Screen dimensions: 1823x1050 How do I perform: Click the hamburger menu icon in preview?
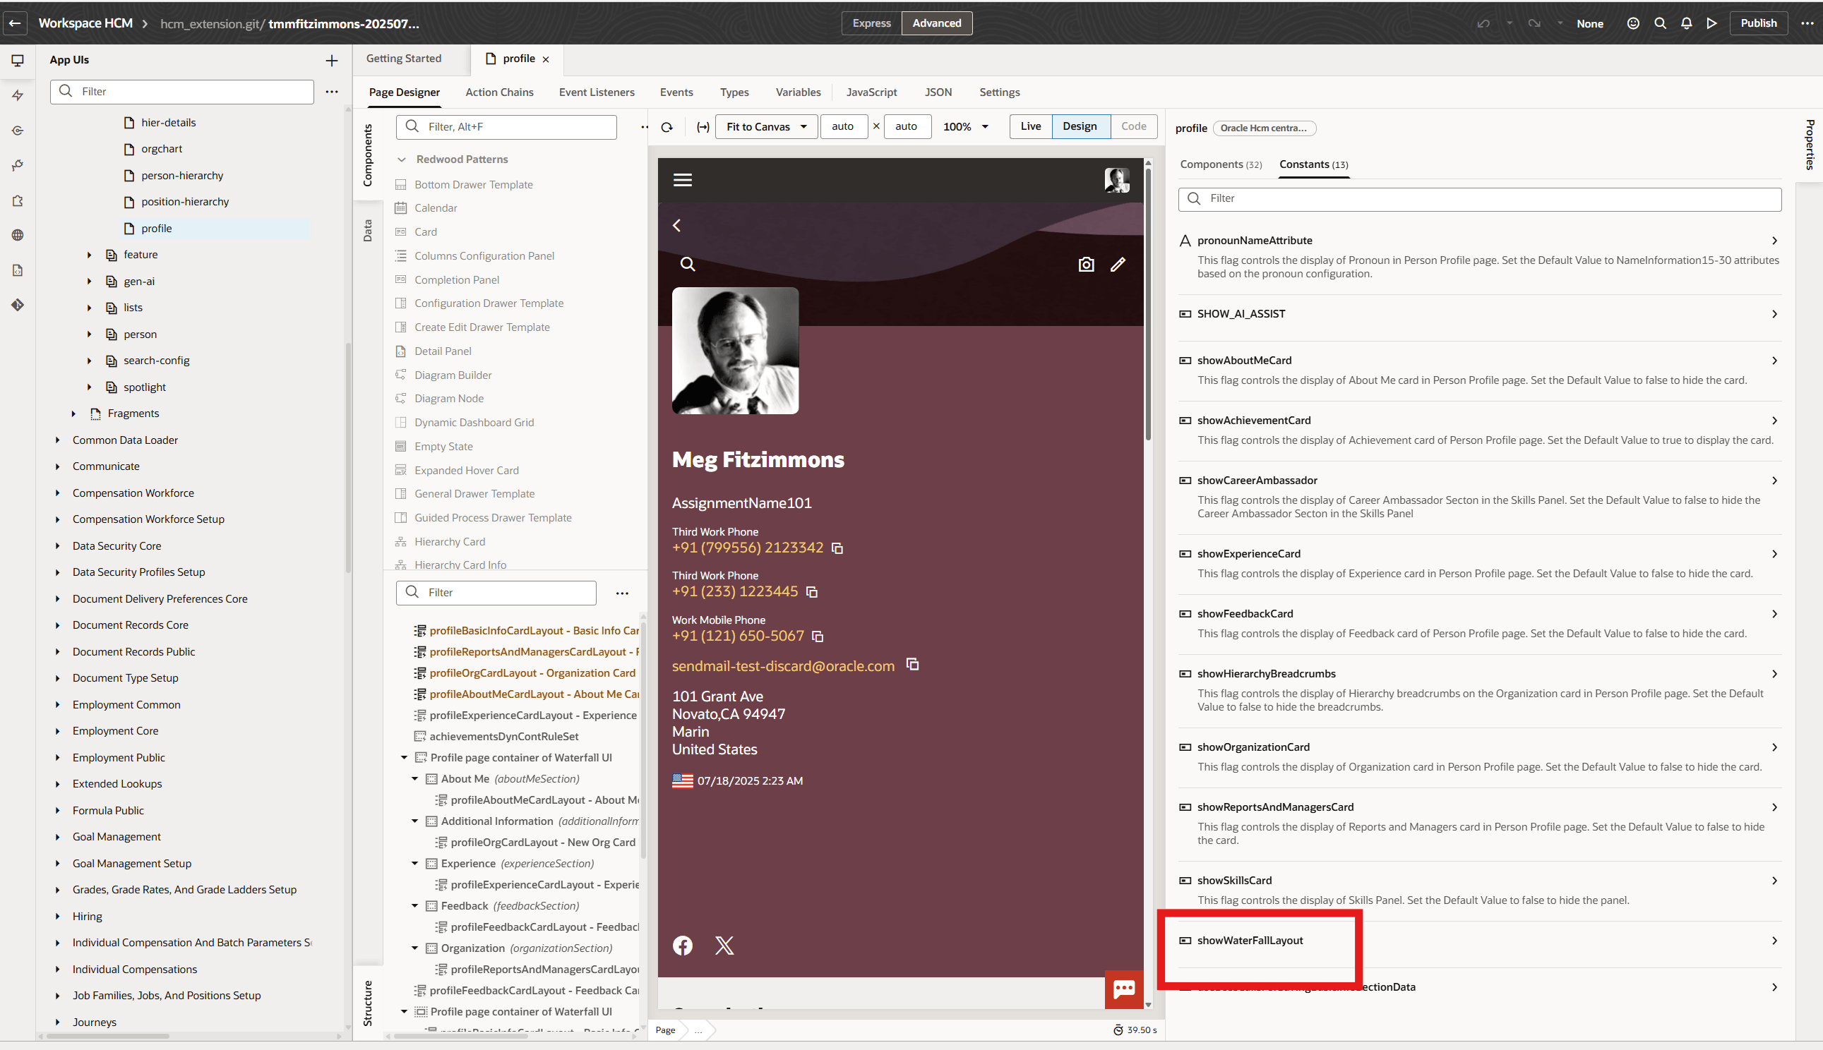(x=683, y=179)
